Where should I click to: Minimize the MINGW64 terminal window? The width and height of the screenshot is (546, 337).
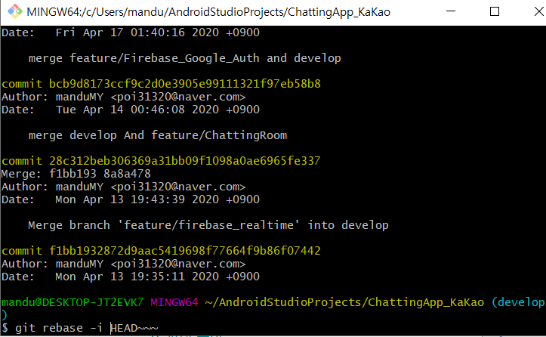tap(451, 11)
